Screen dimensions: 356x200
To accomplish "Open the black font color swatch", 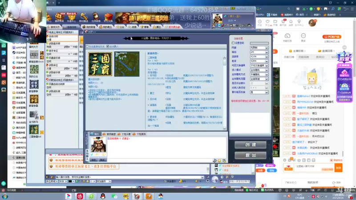I will tap(70, 181).
